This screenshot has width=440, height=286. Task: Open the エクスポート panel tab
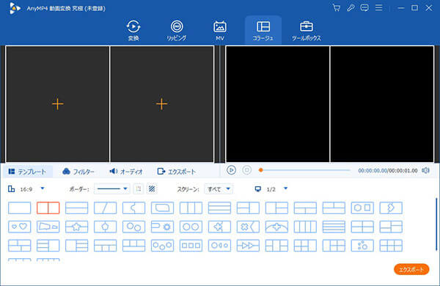coord(177,172)
